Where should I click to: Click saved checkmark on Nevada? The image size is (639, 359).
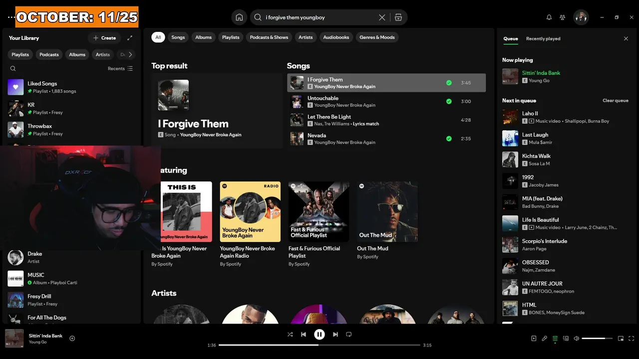449,139
